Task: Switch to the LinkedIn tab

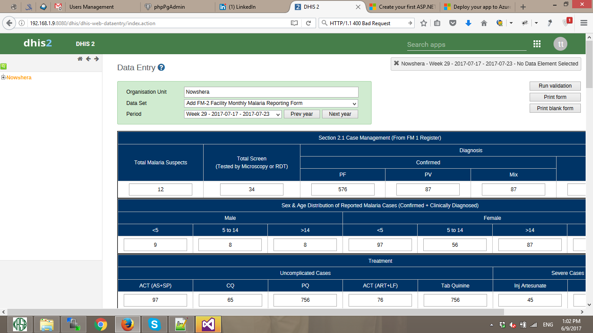Action: pos(252,7)
